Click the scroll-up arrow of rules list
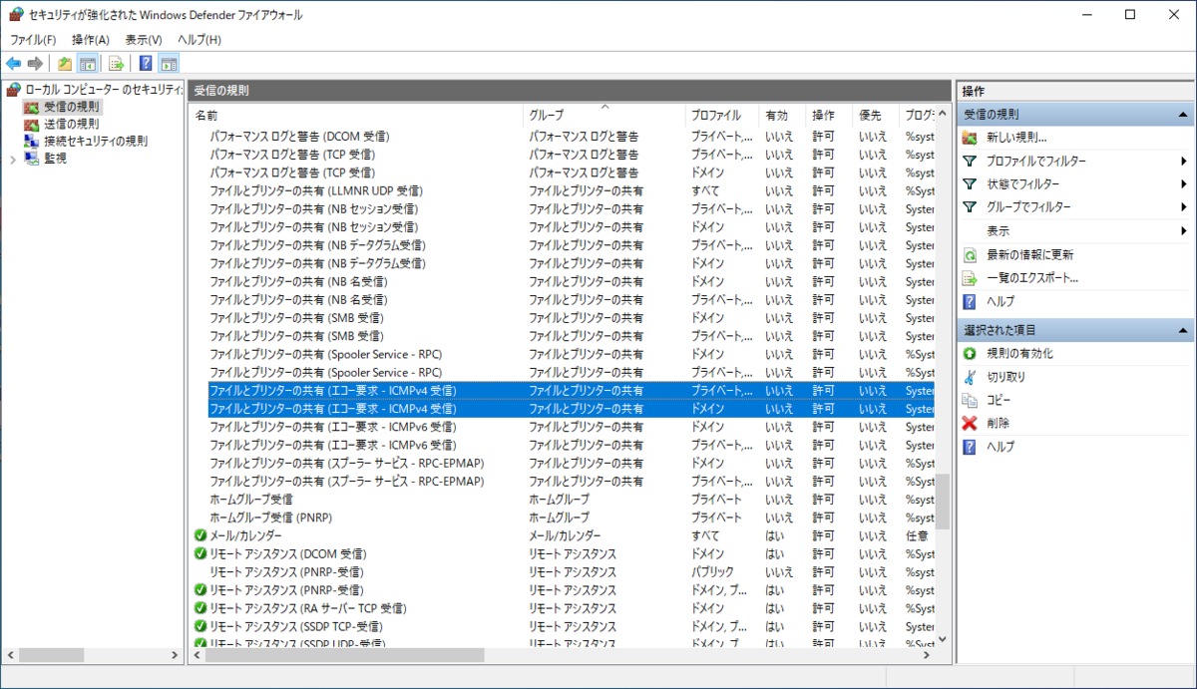 (x=942, y=112)
